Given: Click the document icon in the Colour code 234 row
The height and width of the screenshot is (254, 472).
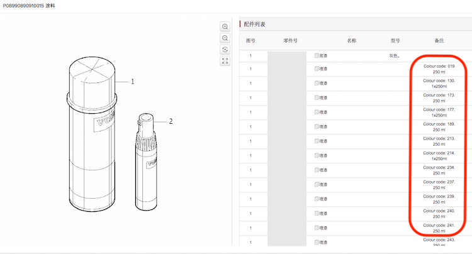Looking at the screenshot, I should coord(317,170).
